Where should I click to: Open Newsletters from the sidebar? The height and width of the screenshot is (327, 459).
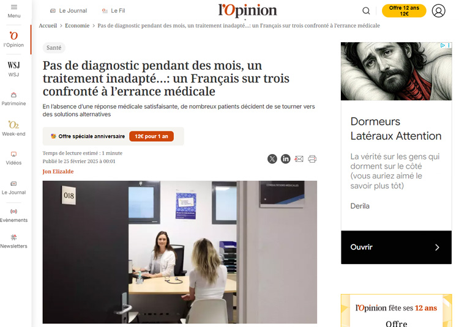point(13,241)
